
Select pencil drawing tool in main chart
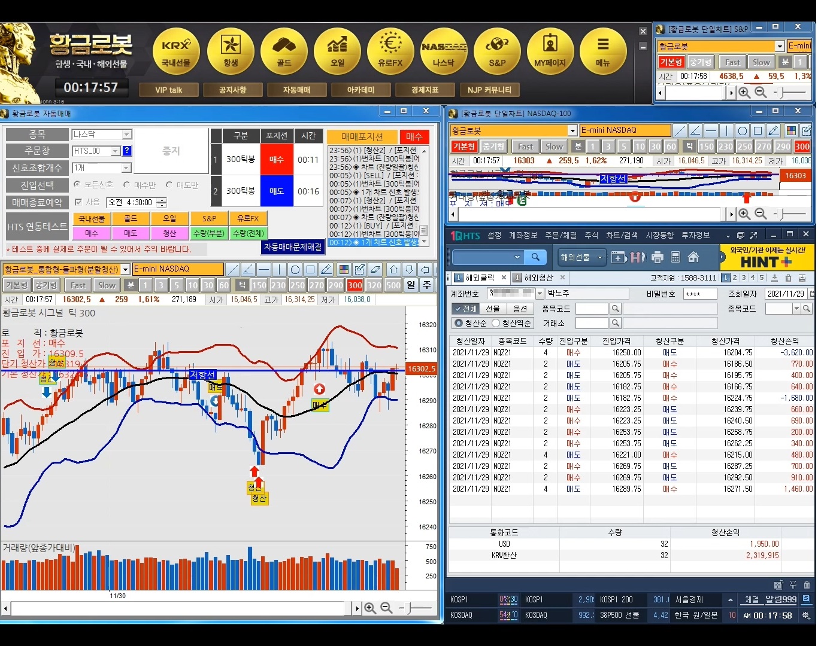tap(326, 269)
